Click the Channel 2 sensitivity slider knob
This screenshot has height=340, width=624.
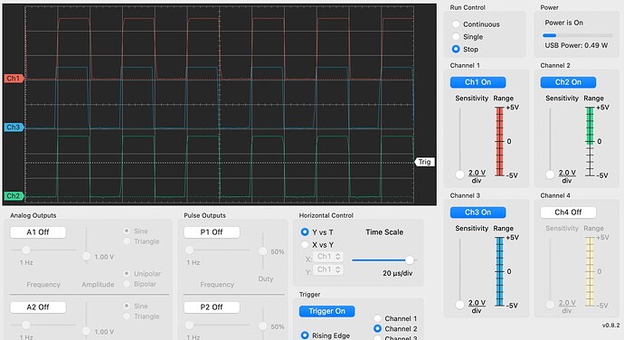point(550,175)
